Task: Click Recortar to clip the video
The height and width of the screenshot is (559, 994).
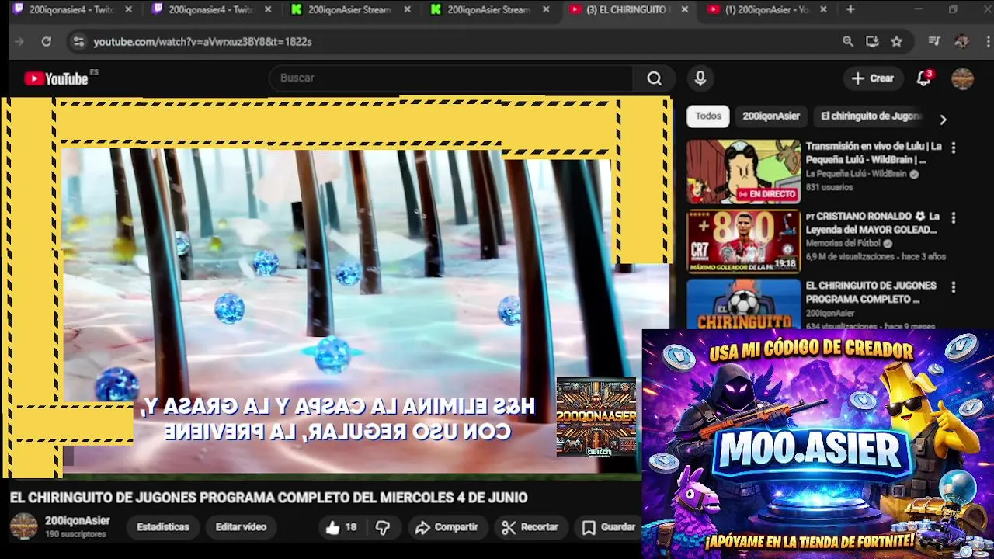Action: (530, 527)
